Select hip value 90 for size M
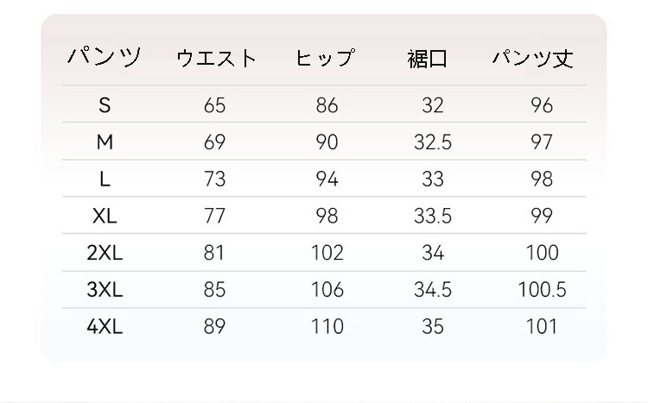Screen dimensions: 648x403 (x=327, y=142)
